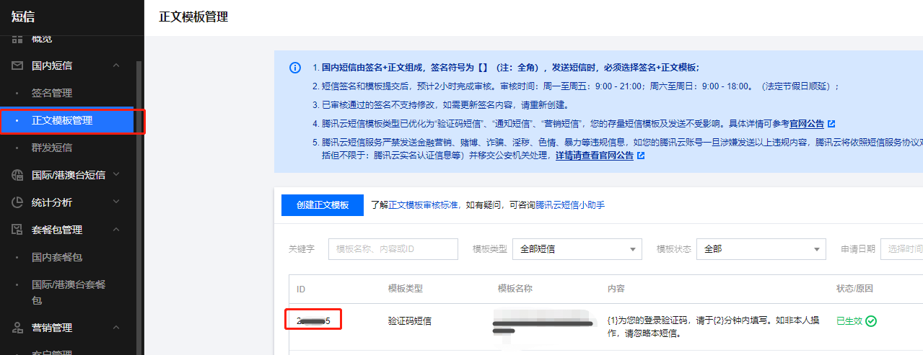Click the envelope icon beside 国内短信
This screenshot has height=355, width=923.
tap(18, 66)
